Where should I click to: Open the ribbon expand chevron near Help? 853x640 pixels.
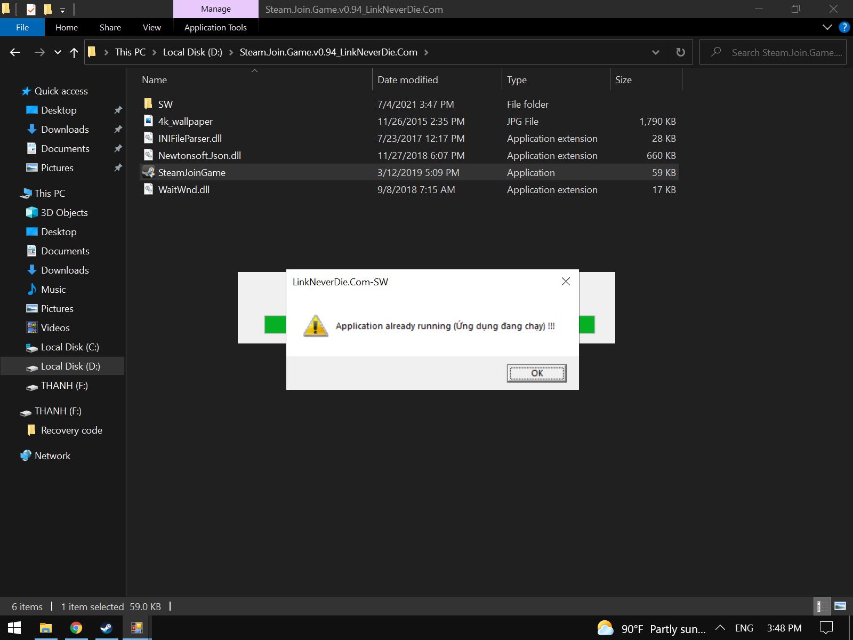pos(826,27)
